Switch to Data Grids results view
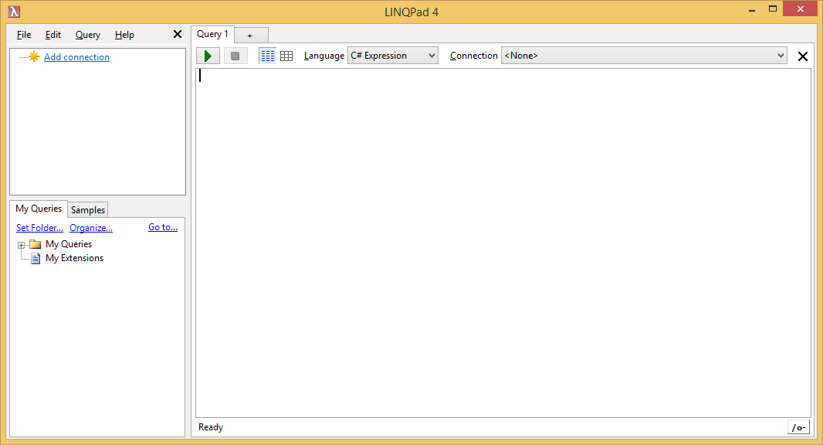Image resolution: width=823 pixels, height=445 pixels. (286, 56)
